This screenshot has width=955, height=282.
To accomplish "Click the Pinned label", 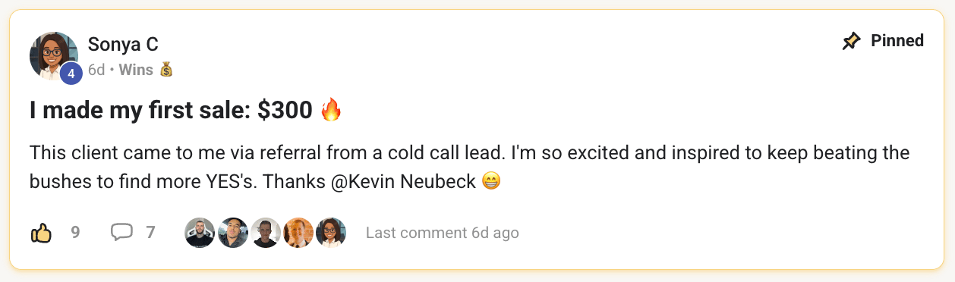I will tap(897, 41).
